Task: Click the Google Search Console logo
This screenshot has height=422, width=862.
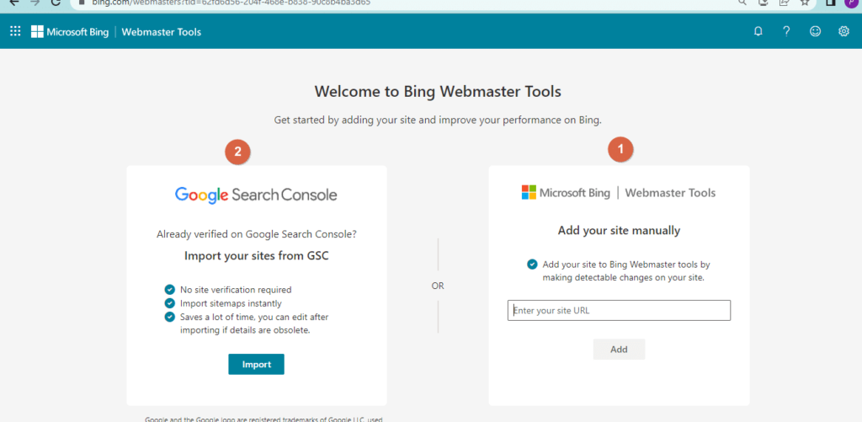Action: [x=256, y=195]
